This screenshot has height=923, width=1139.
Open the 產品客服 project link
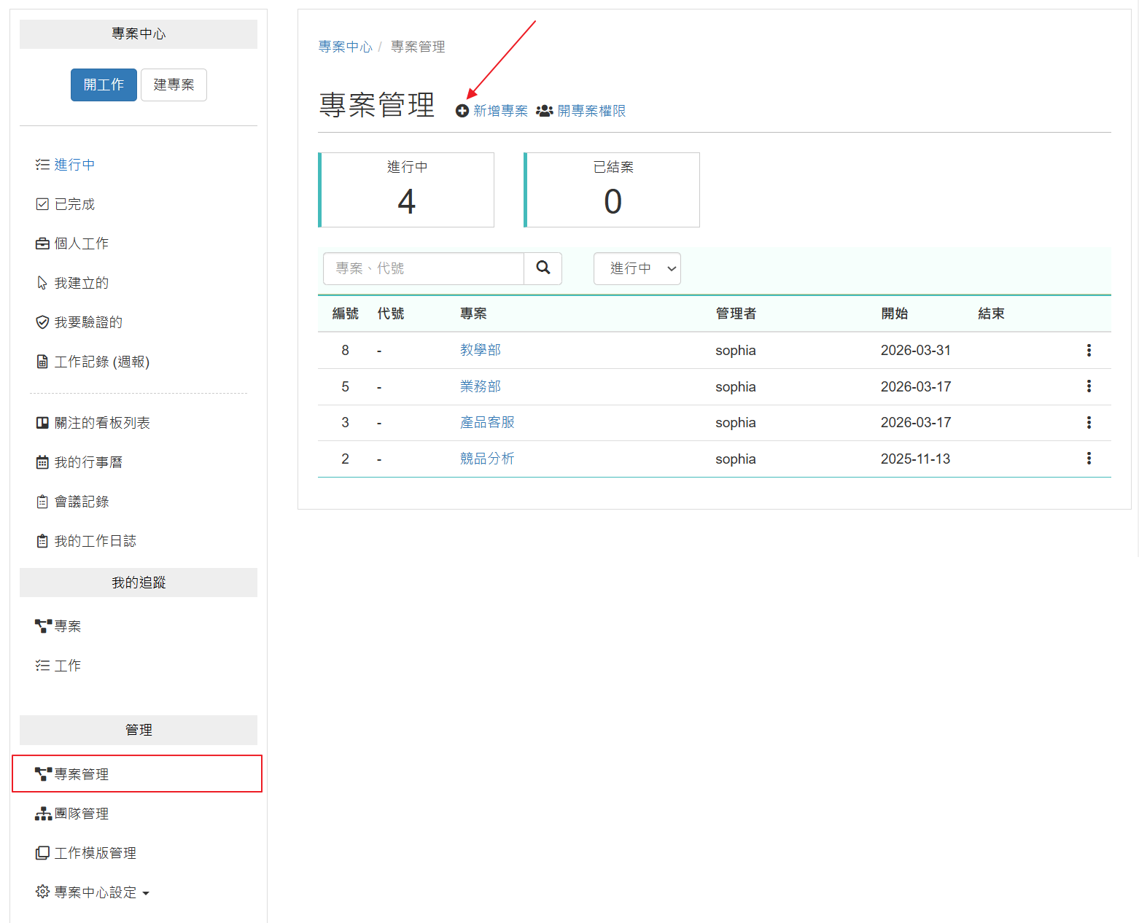487,422
